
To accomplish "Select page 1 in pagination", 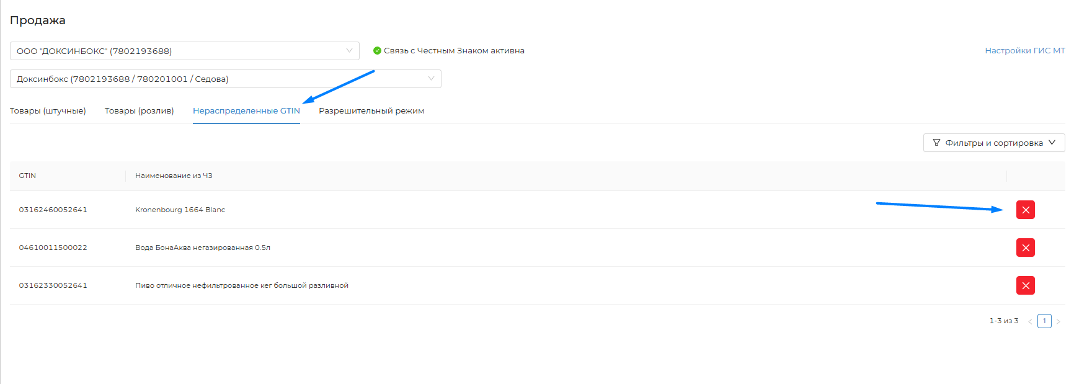I will click(1044, 321).
